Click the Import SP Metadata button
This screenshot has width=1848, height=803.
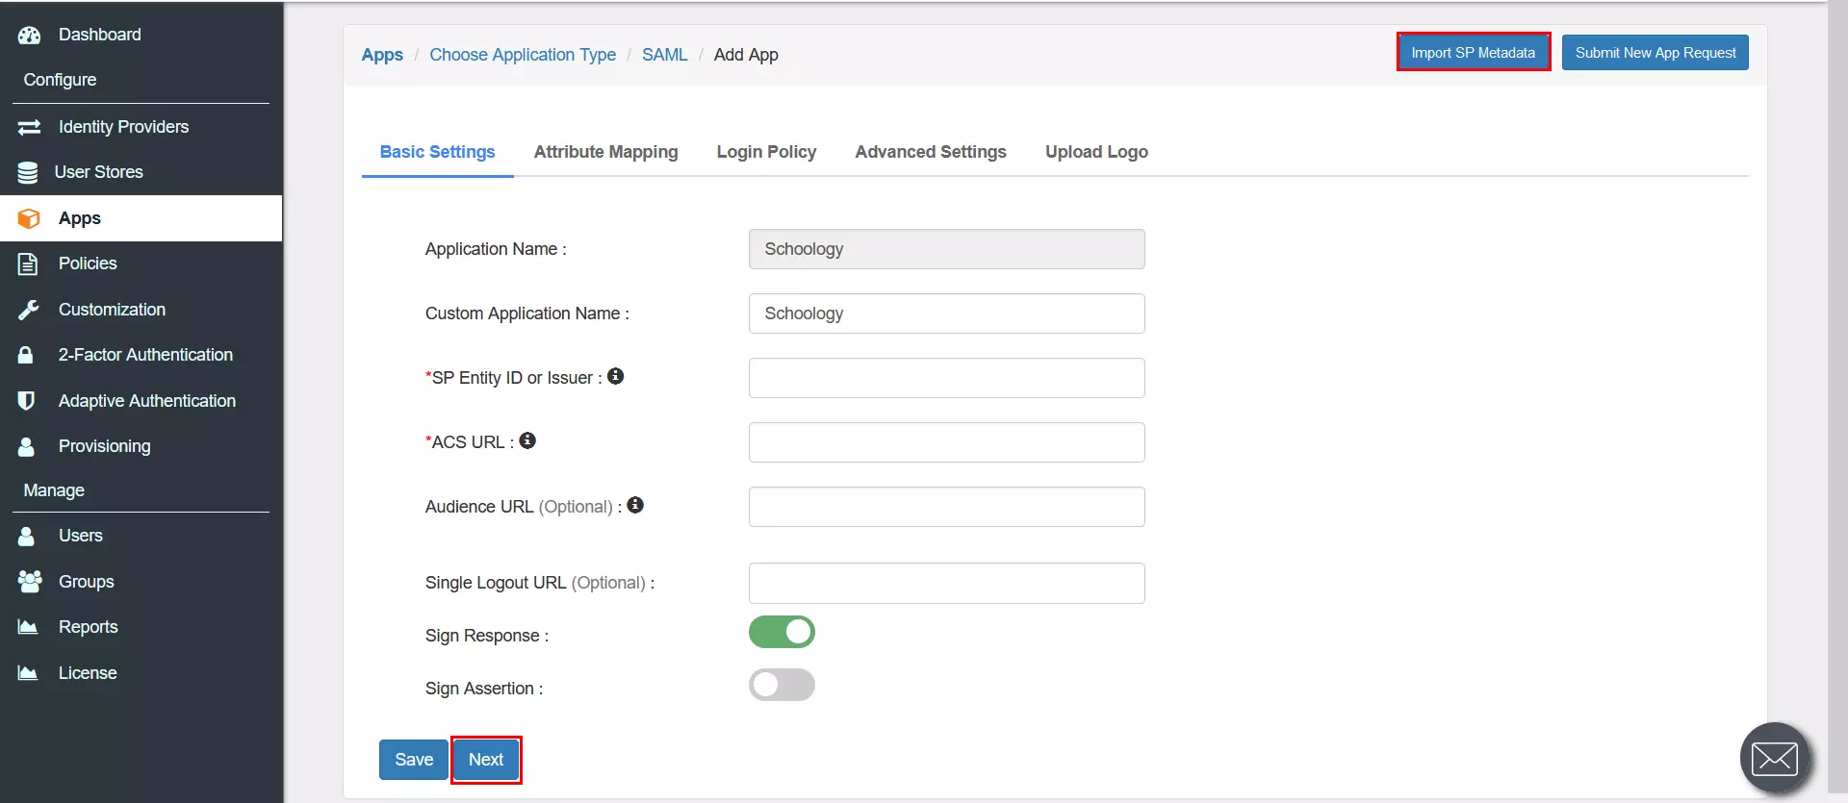(x=1473, y=53)
